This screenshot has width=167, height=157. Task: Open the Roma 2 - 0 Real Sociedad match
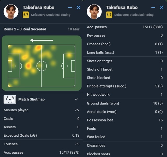25,29
